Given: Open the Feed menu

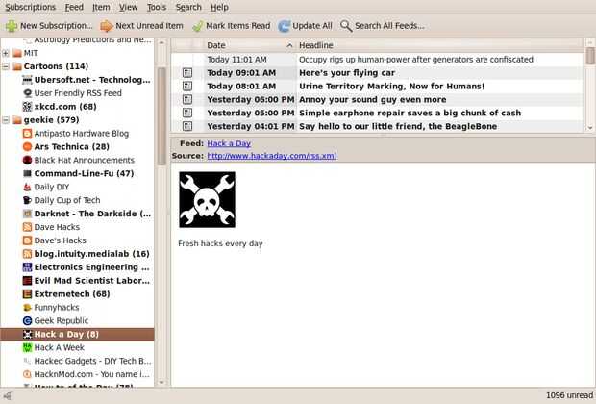Looking at the screenshot, I should tap(74, 7).
